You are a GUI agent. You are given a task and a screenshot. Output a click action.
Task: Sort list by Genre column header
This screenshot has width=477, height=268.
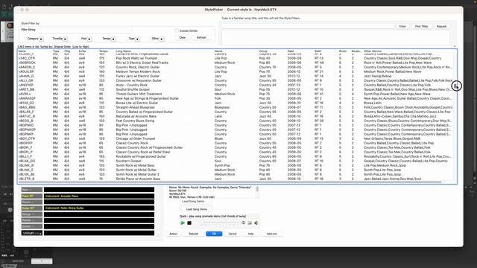[x=218, y=51]
